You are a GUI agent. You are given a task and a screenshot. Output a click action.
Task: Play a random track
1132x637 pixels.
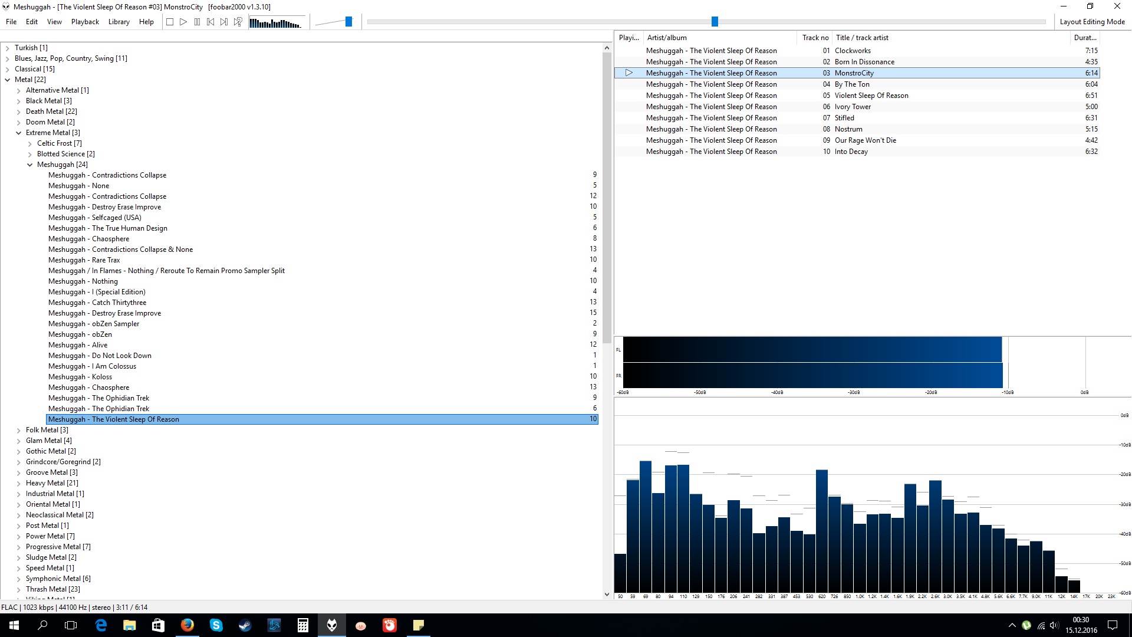(x=238, y=22)
